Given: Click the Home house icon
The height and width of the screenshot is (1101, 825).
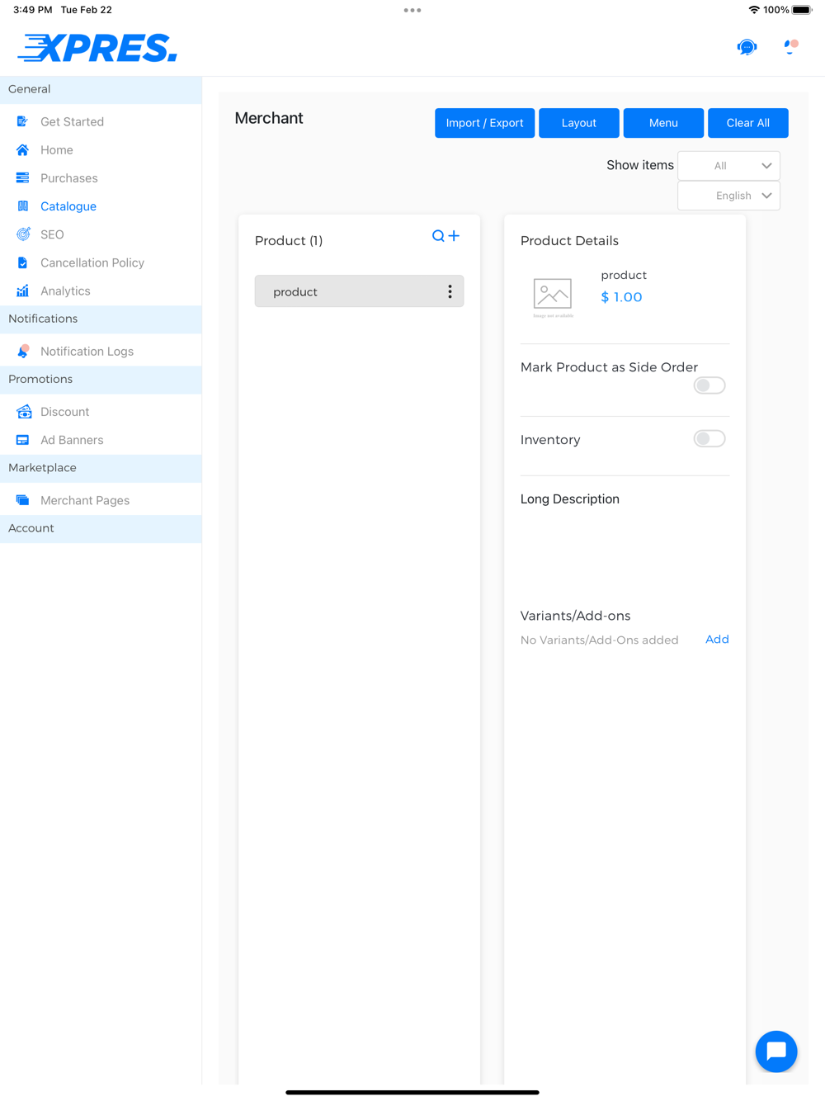Looking at the screenshot, I should coord(22,149).
